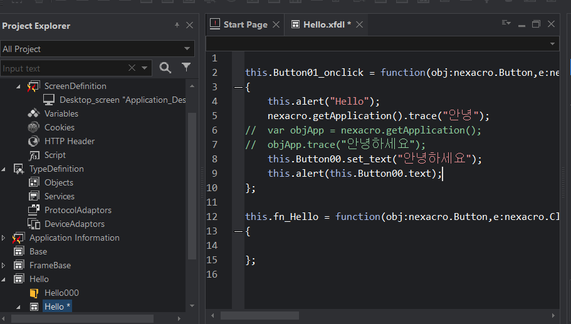571x324 pixels.
Task: Select the ScreenDefinition icon
Action: click(x=33, y=86)
